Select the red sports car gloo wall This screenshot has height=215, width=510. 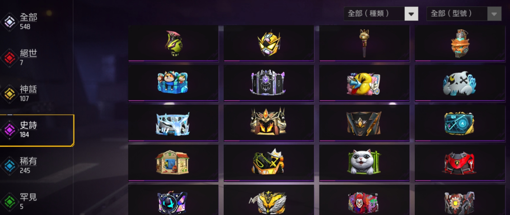(460, 163)
